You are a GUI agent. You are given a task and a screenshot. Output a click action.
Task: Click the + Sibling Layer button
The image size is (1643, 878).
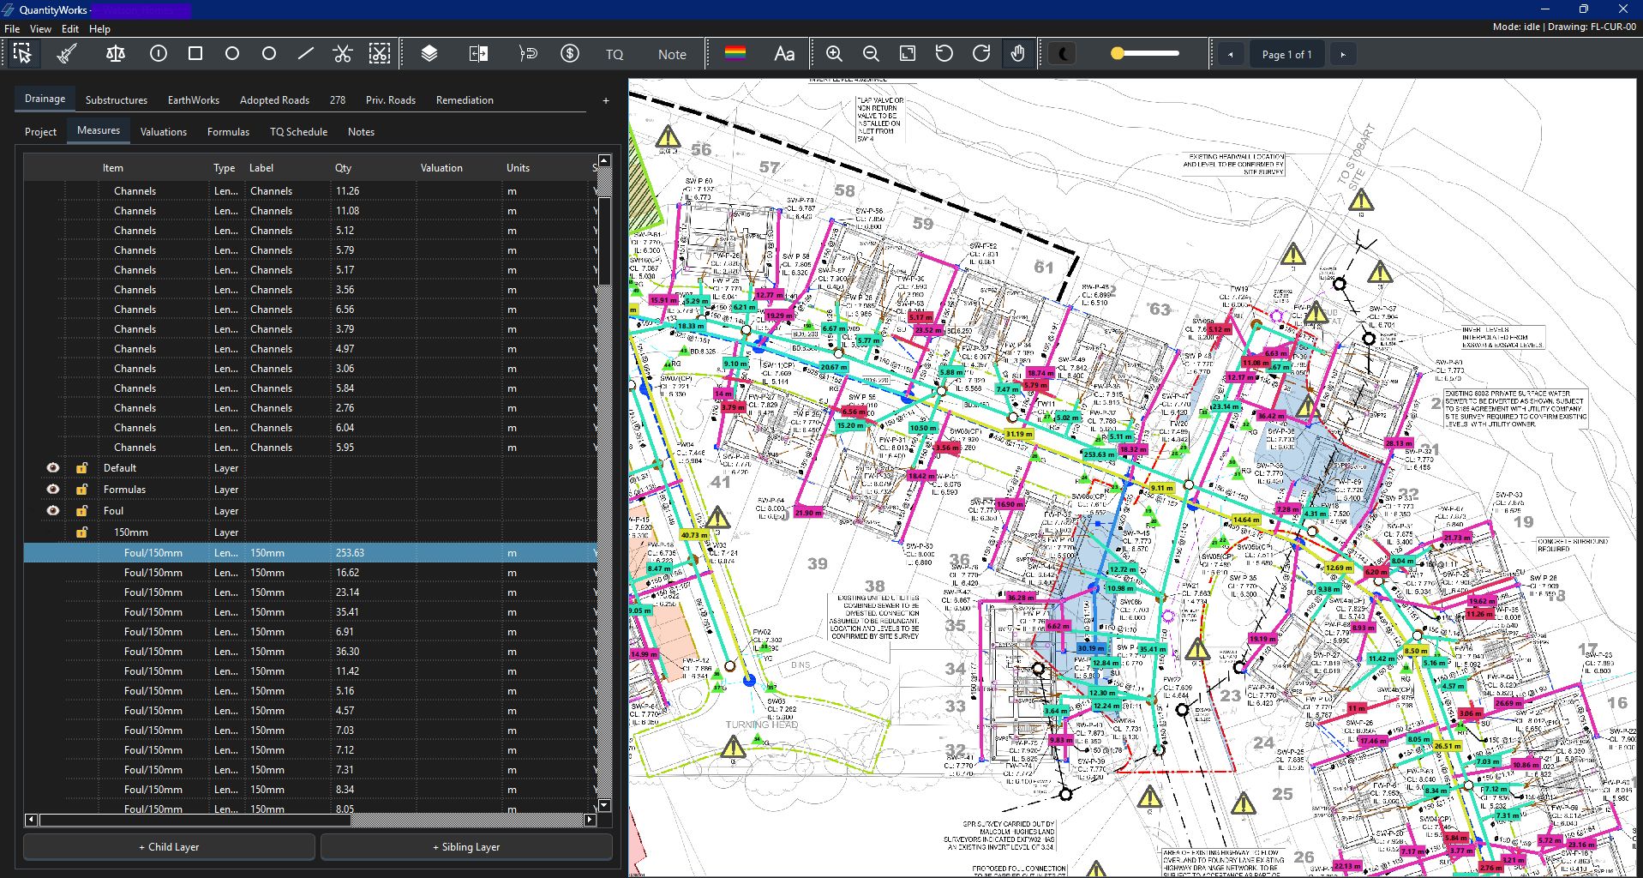[x=466, y=846]
